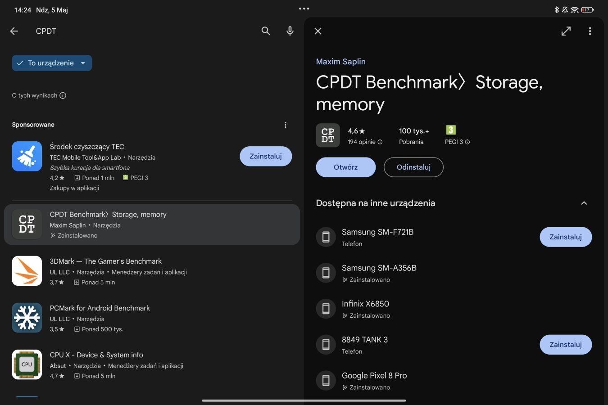
Task: Tap 100 tys.+ Pobrania stat
Action: pyautogui.click(x=413, y=136)
